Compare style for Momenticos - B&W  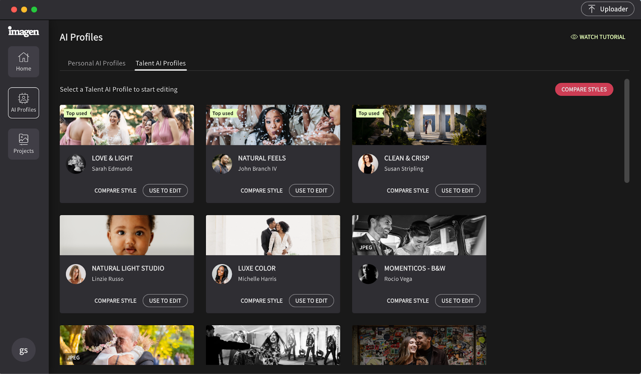point(408,301)
